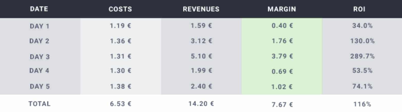Click the 14.20 € total revenues
402x112 pixels.
202,104
